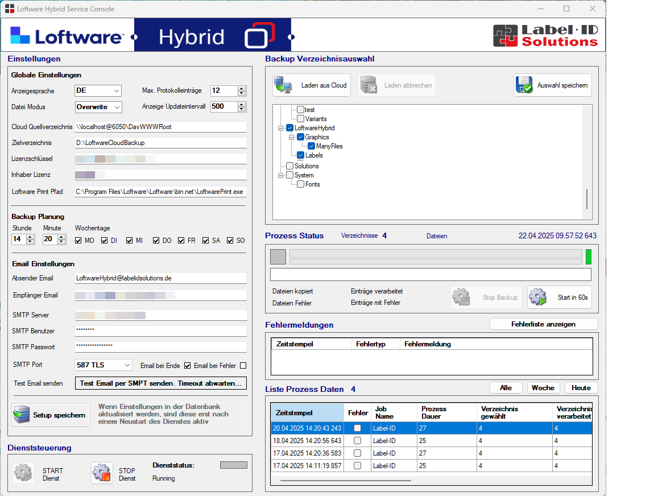Viewport: 654px width, 496px height.
Task: Click the Start in 60s gear icon
Action: coord(537,297)
